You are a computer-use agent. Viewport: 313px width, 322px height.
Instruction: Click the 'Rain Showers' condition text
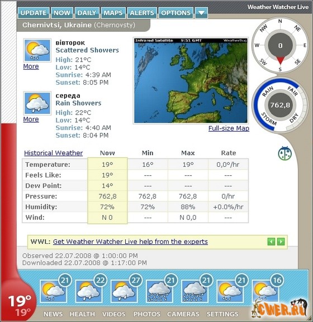point(78,103)
